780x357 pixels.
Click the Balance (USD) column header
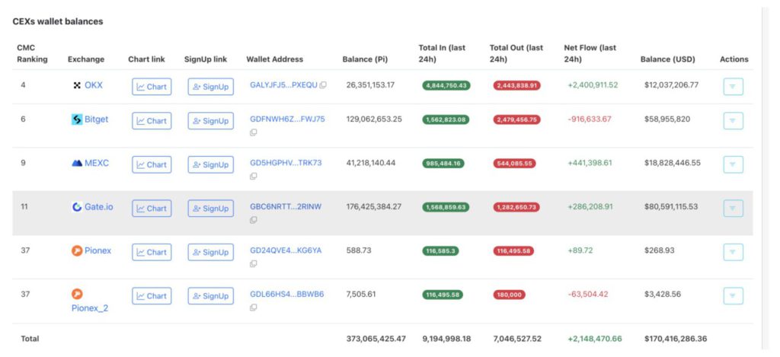coord(667,59)
